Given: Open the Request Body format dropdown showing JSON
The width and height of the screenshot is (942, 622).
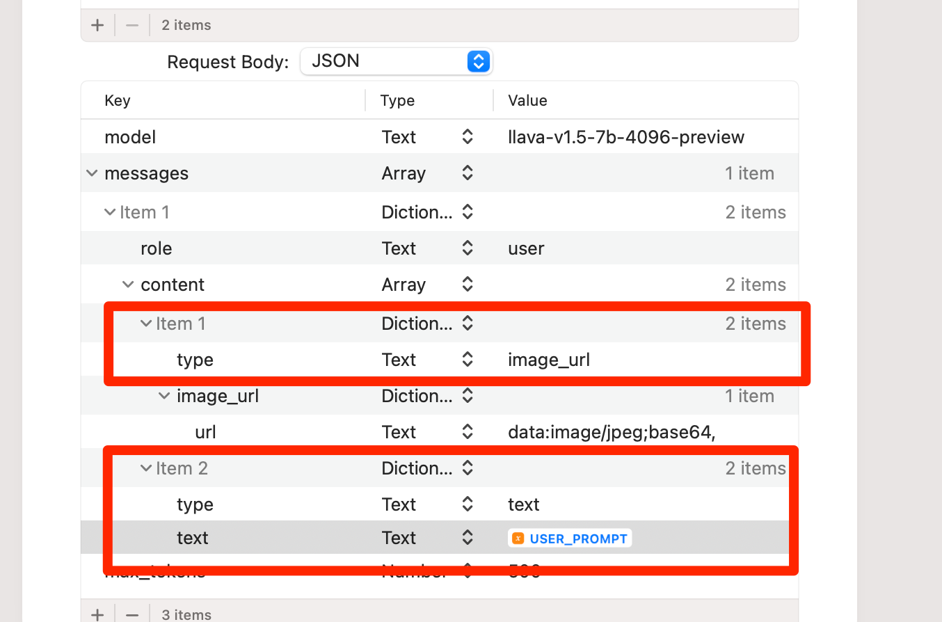Looking at the screenshot, I should click(x=478, y=61).
